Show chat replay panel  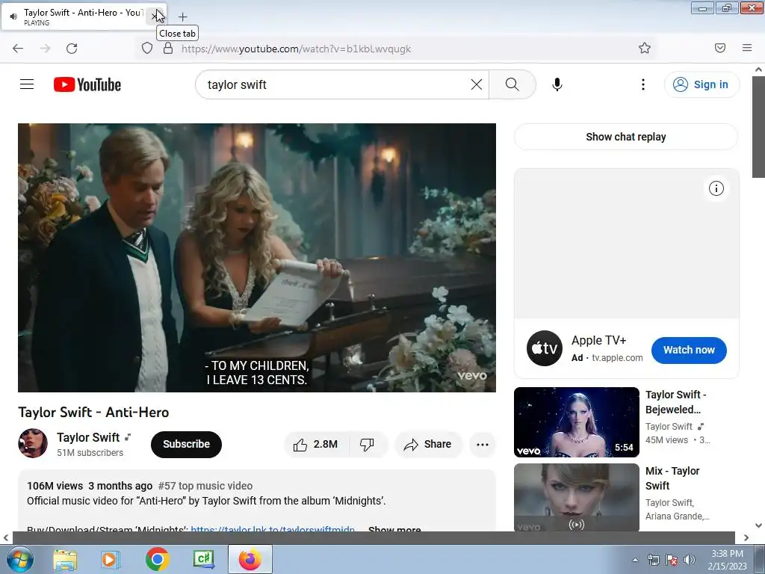pos(626,137)
